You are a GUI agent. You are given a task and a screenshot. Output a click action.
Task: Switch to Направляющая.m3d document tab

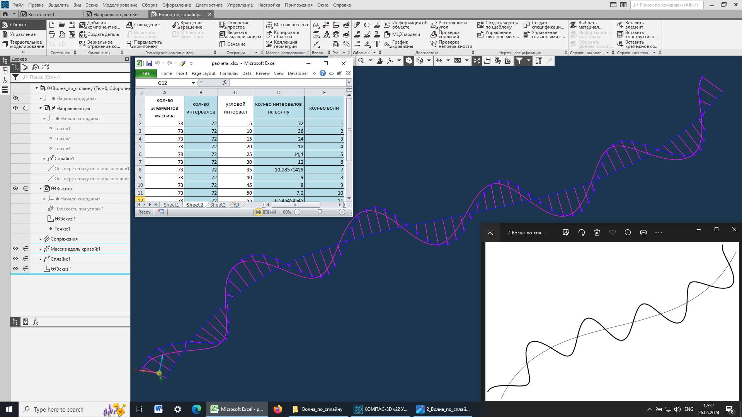point(115,14)
